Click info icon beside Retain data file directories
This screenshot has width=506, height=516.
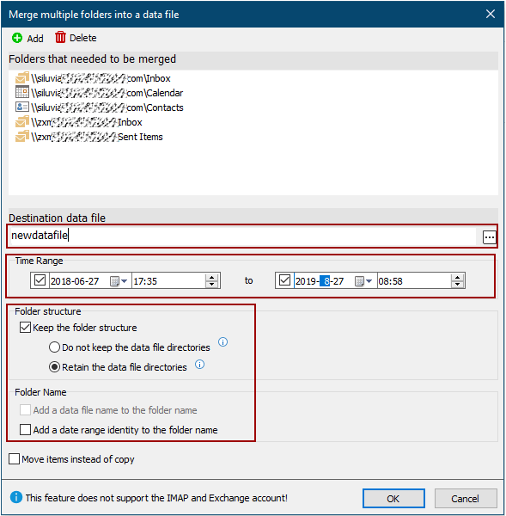tap(199, 365)
